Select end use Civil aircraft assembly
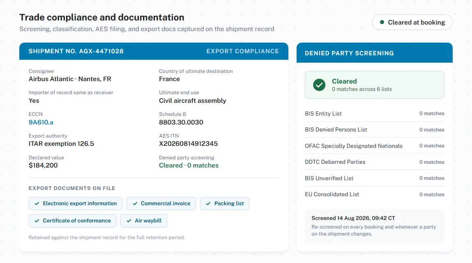Viewport: 472px width, 263px height. tap(193, 101)
